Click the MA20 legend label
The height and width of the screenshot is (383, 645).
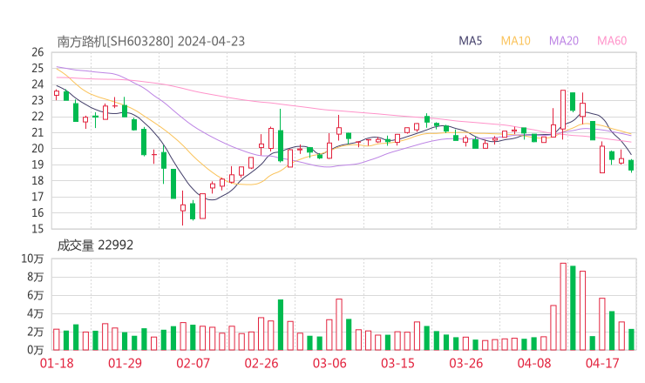point(564,41)
